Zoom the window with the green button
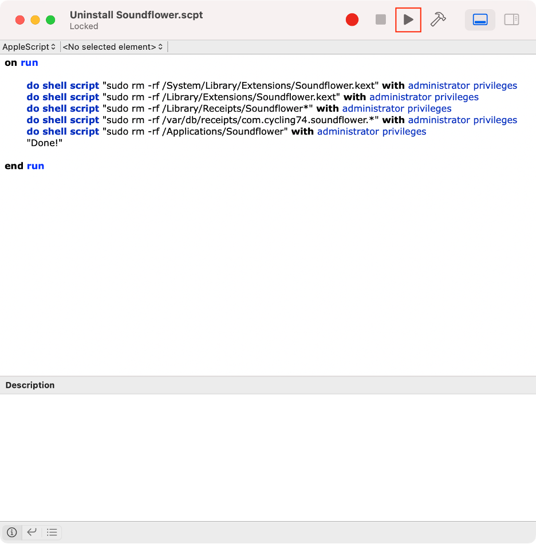 (50, 20)
